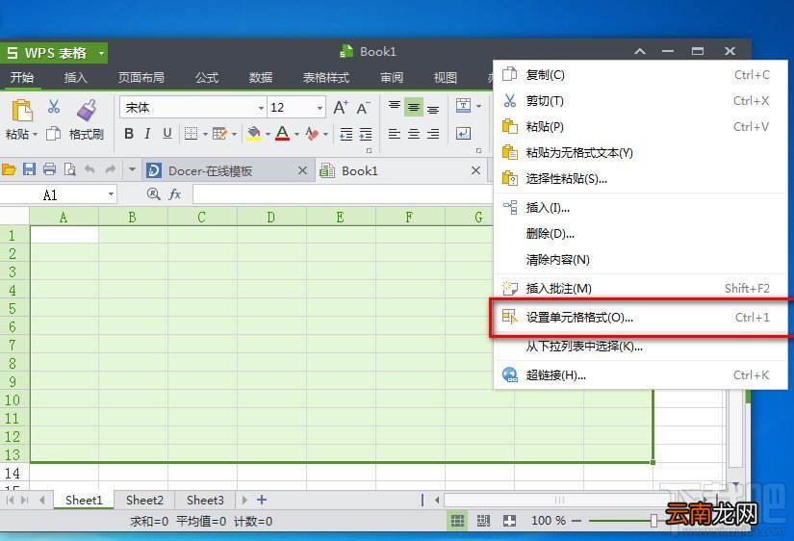The height and width of the screenshot is (541, 794).
Task: Click the zoom slider handle
Action: 653,521
